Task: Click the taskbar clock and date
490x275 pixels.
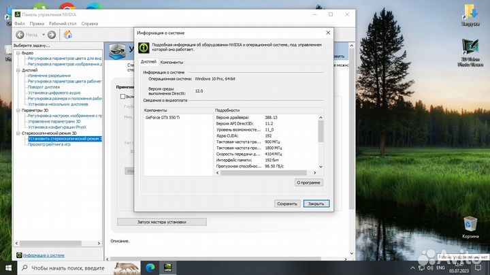Action: 459,268
